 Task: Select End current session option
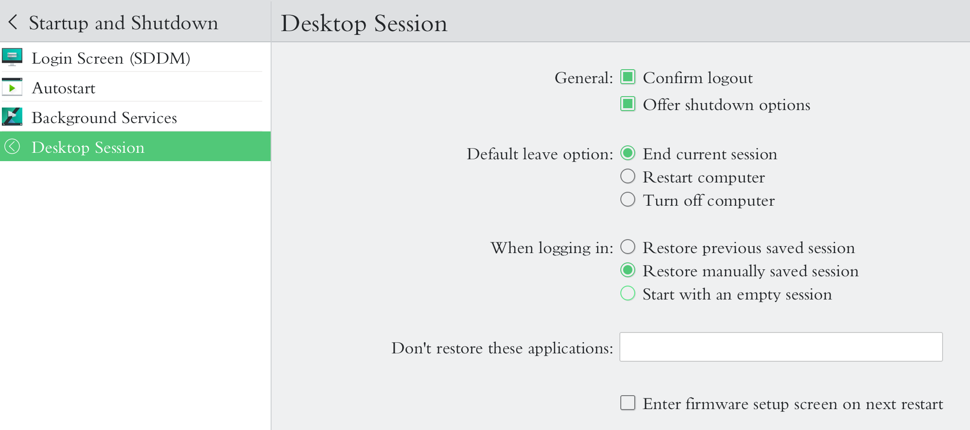click(x=628, y=153)
